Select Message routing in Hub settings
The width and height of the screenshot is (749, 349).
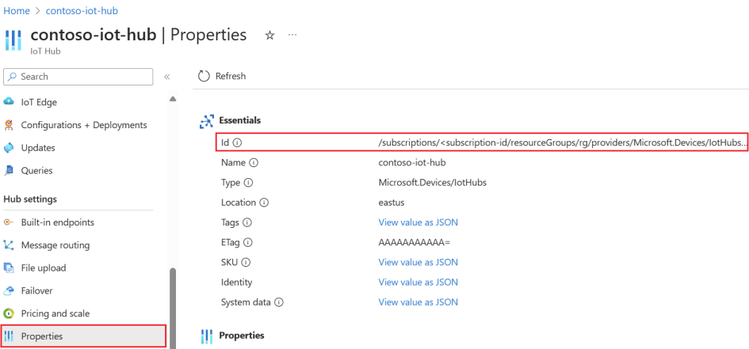(55, 245)
